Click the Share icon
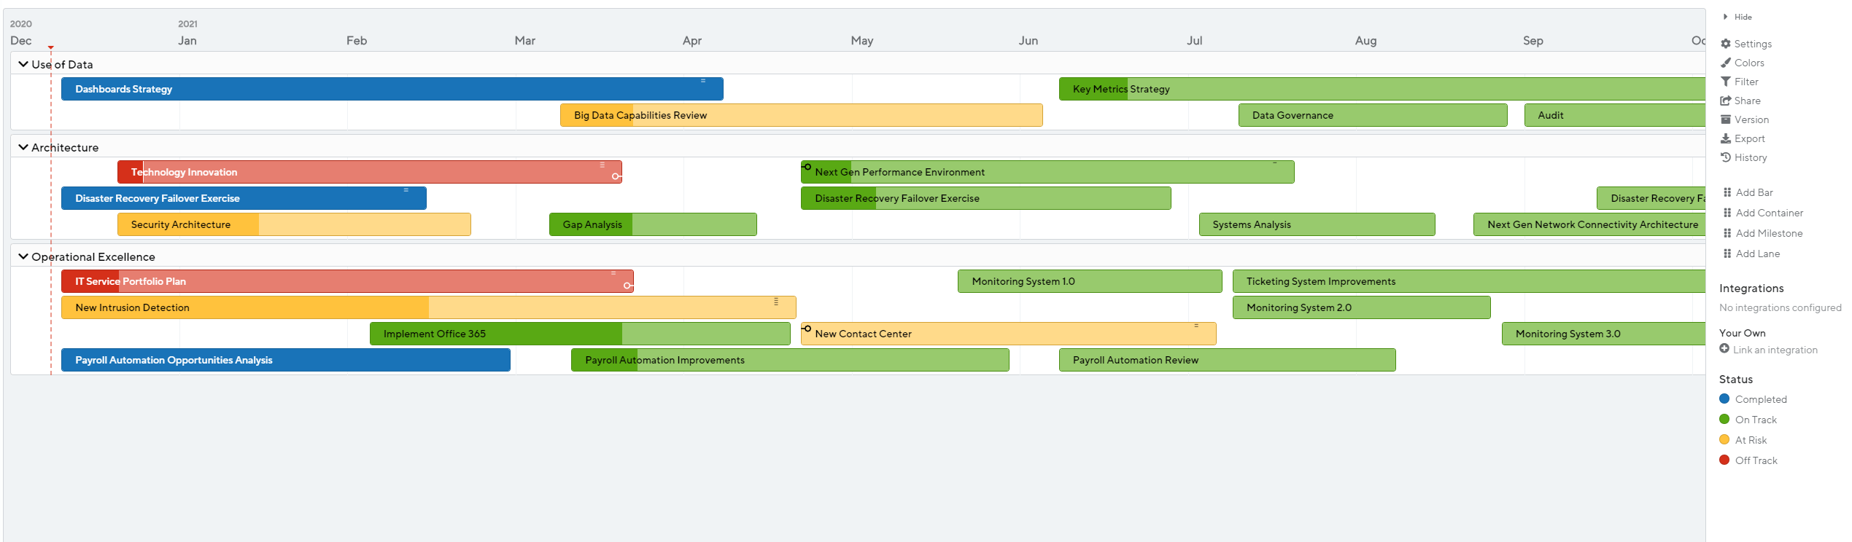Image resolution: width=1852 pixels, height=542 pixels. pos(1726,101)
